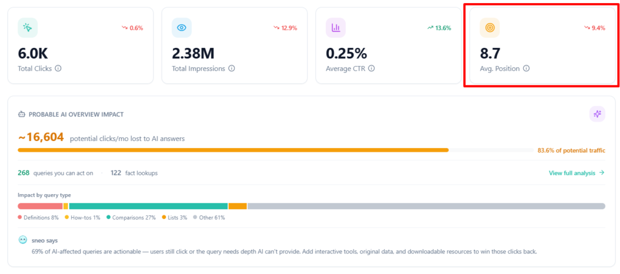
Task: Open info tooltip next to Avg. Position
Action: (526, 68)
